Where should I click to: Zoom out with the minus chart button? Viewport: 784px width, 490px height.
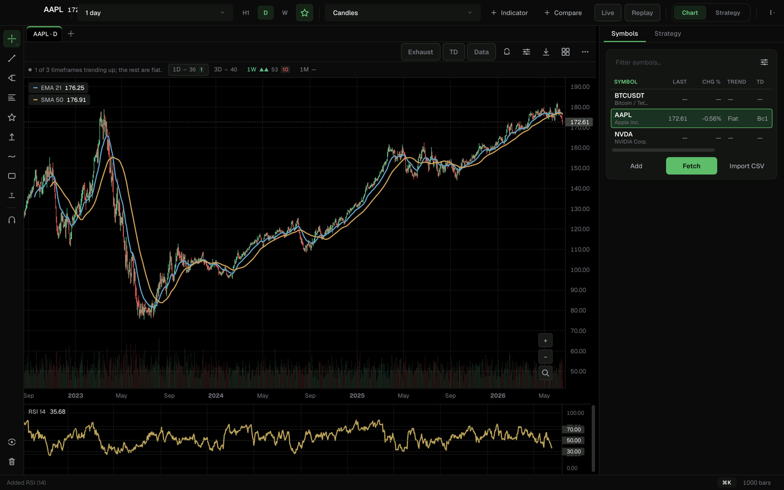pyautogui.click(x=545, y=357)
